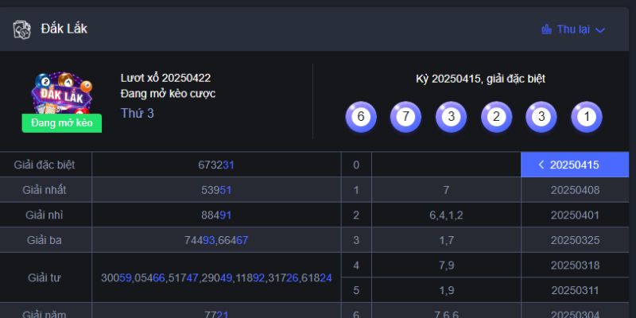636x318 pixels.
Task: Click the tails value 7,9 for head 4
Action: (446, 266)
